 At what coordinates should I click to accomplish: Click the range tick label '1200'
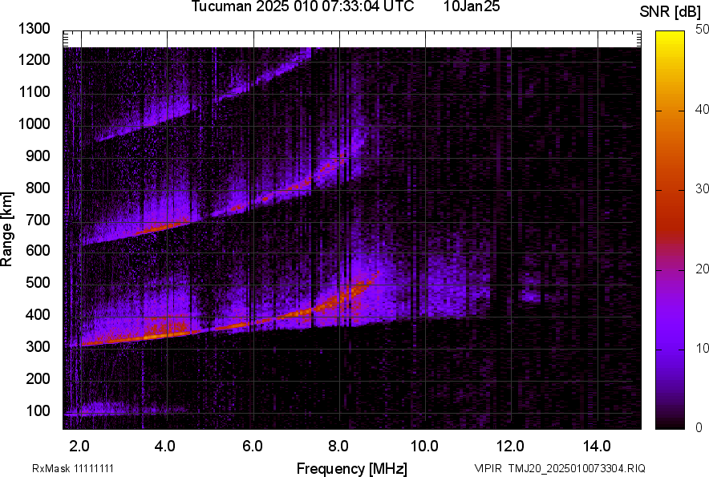point(34,59)
